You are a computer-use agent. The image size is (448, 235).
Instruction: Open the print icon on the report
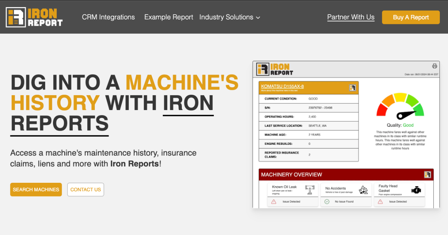[434, 66]
